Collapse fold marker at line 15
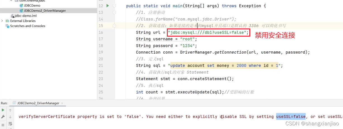The height and width of the screenshot is (129, 343). point(114,26)
